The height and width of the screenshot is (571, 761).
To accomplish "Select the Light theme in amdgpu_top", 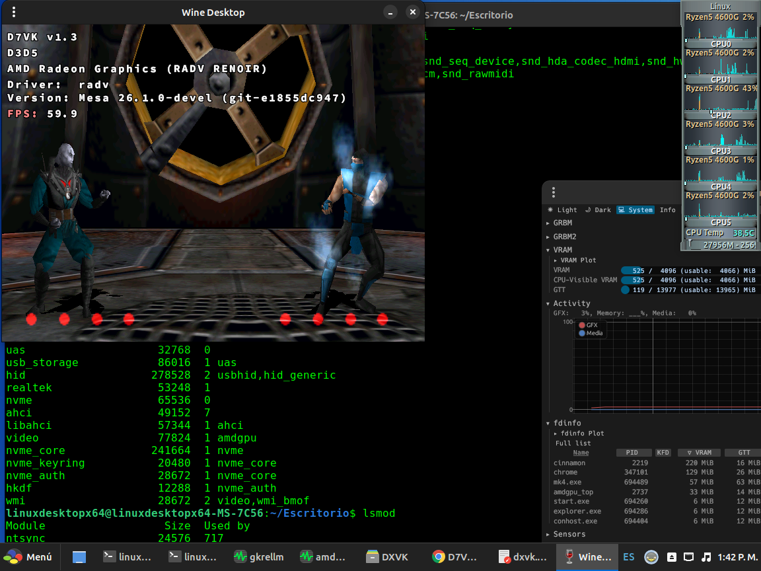I will [563, 209].
